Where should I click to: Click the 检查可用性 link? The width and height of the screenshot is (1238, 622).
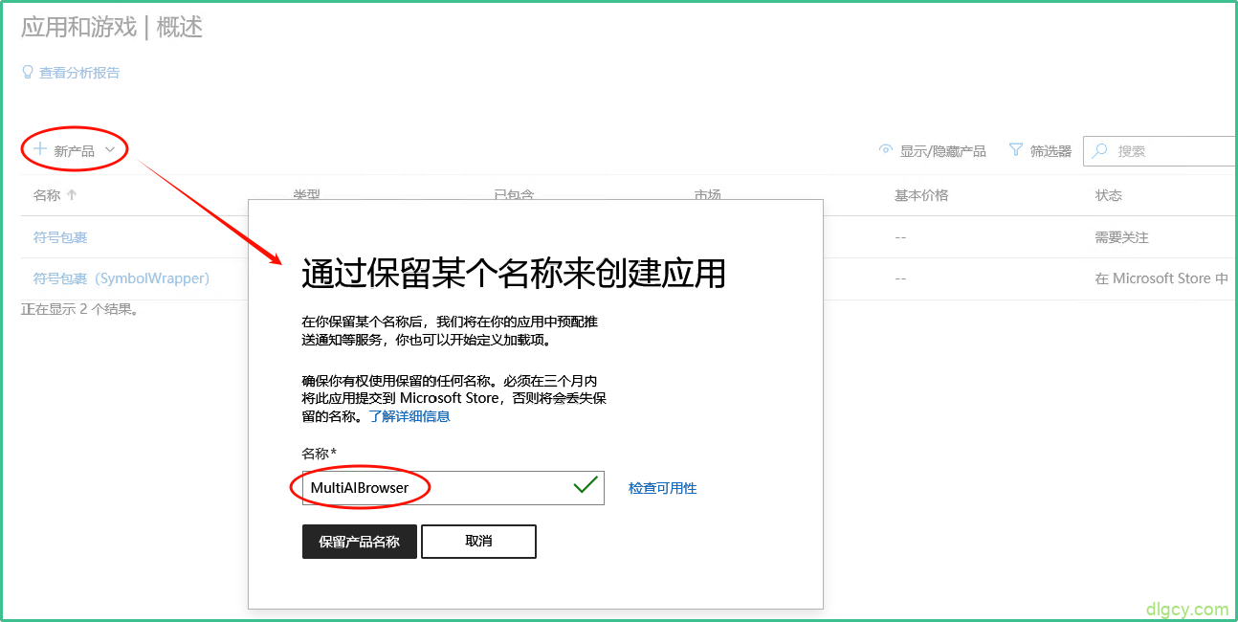[662, 487]
